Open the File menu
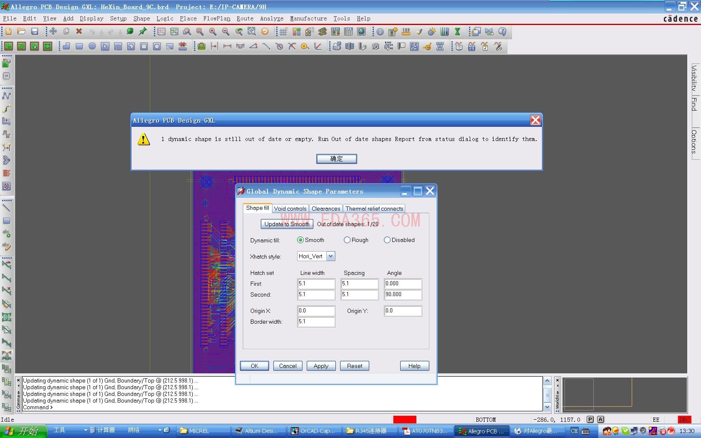701x438 pixels. pos(10,18)
